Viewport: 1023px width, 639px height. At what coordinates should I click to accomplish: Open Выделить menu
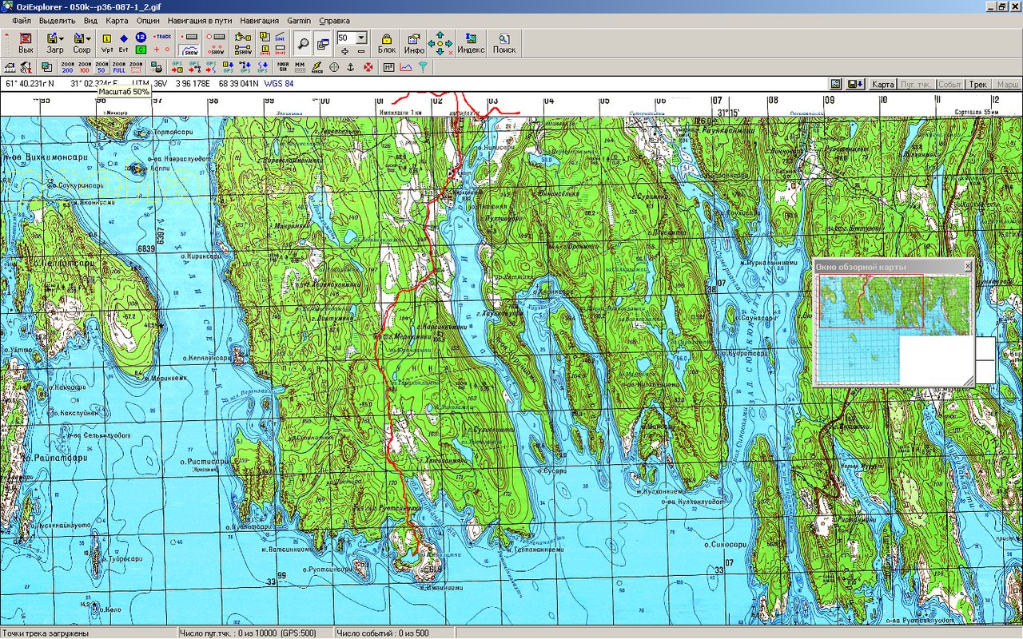[x=57, y=20]
